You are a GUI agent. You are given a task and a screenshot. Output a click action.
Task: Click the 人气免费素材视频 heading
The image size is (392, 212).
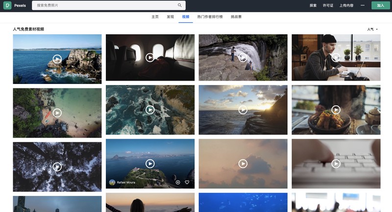(x=28, y=29)
